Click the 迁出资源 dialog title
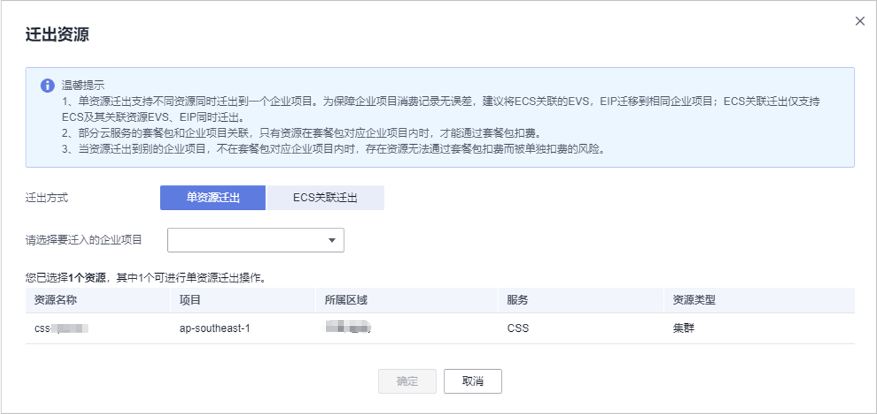Screen dimensions: 877x414 (57, 34)
